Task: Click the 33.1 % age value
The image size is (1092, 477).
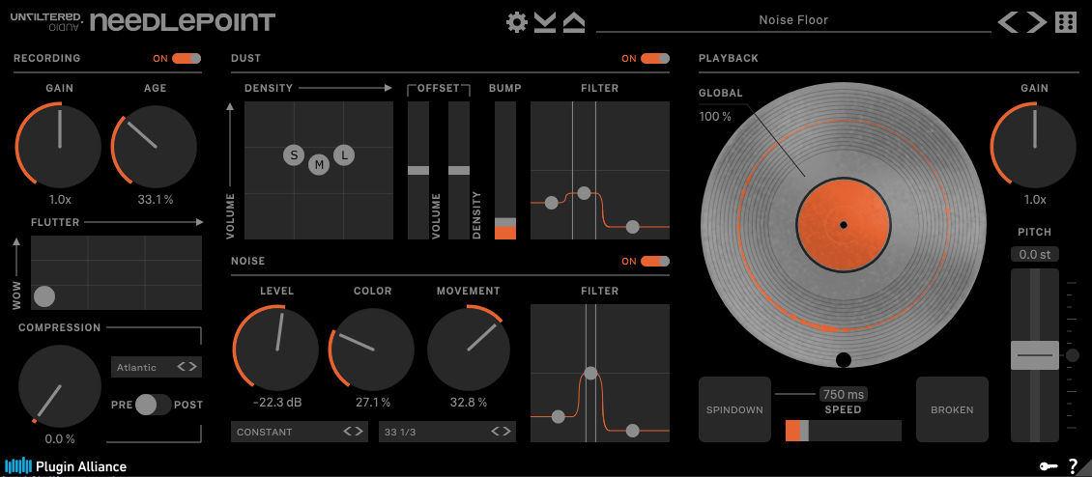Action: coord(155,199)
